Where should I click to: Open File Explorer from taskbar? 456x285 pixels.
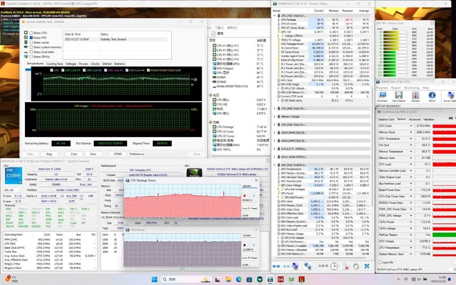point(228,280)
